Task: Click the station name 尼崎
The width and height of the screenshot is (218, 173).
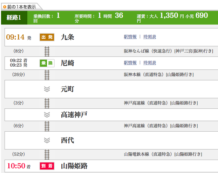Action: pos(67,63)
